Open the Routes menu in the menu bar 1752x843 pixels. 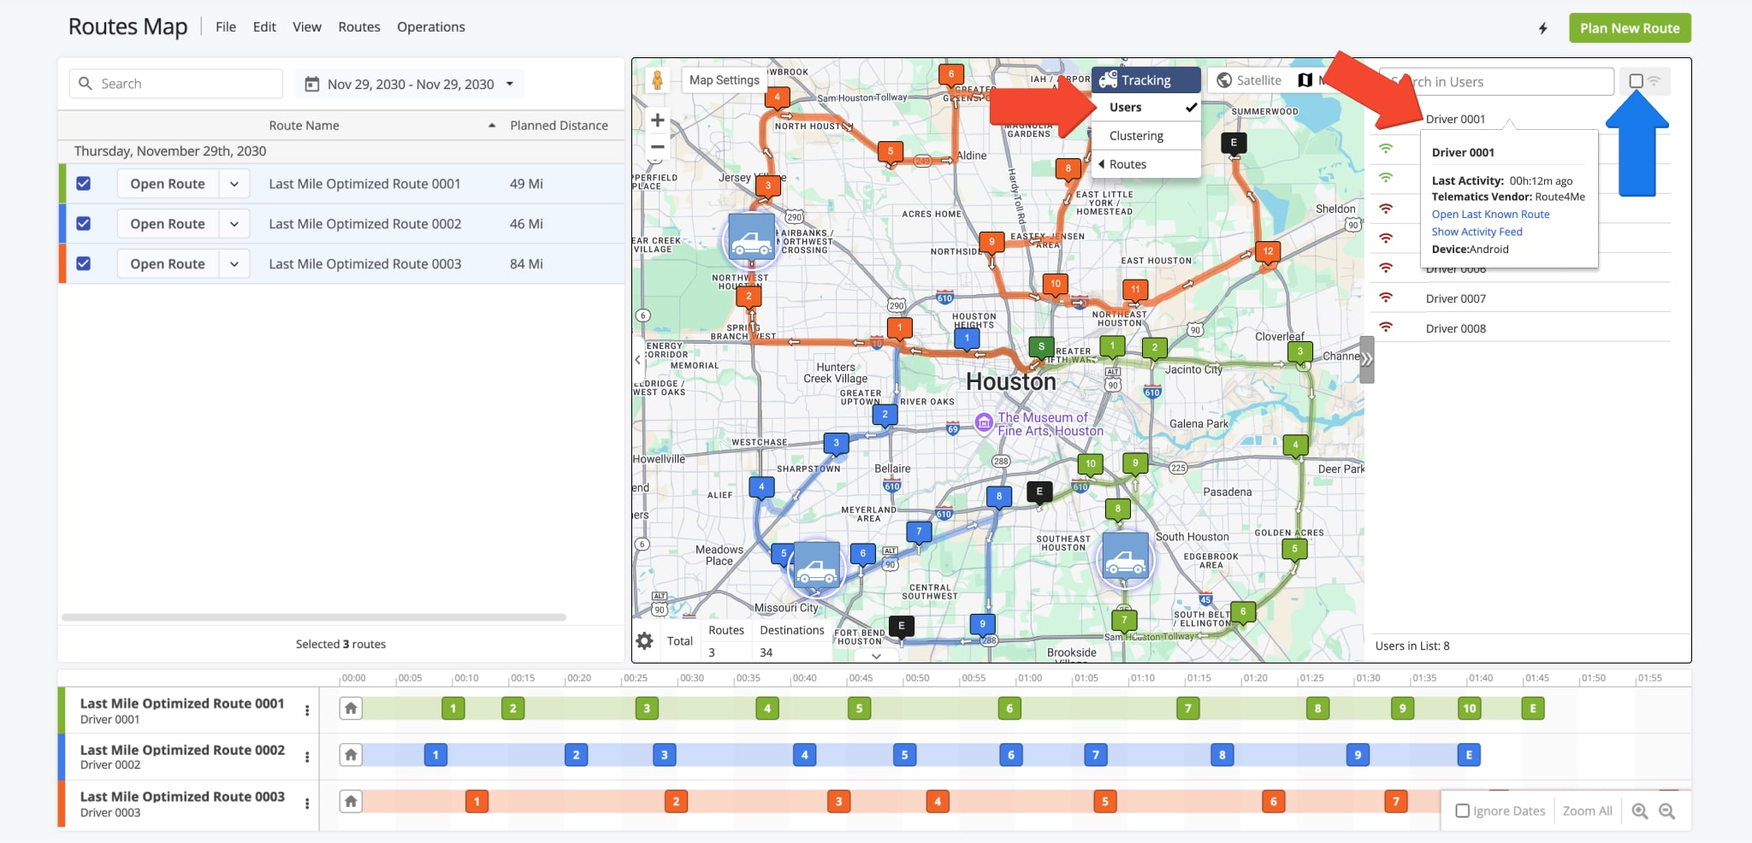tap(359, 27)
